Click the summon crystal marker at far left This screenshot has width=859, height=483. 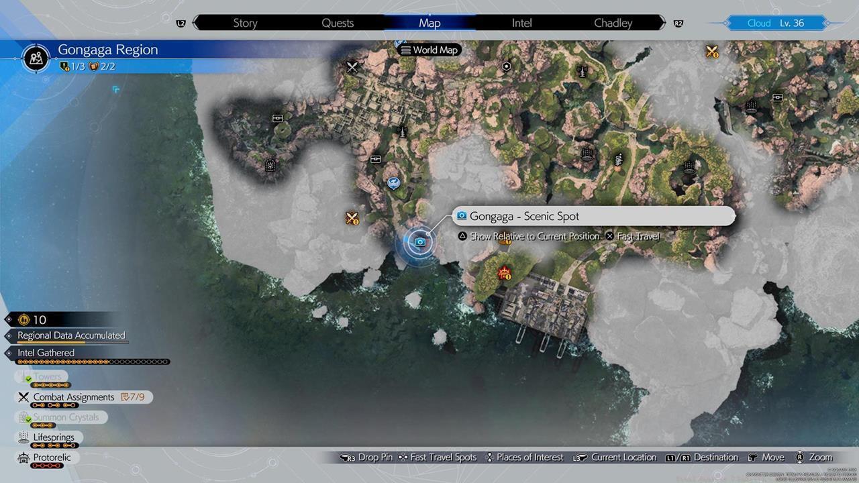click(270, 164)
